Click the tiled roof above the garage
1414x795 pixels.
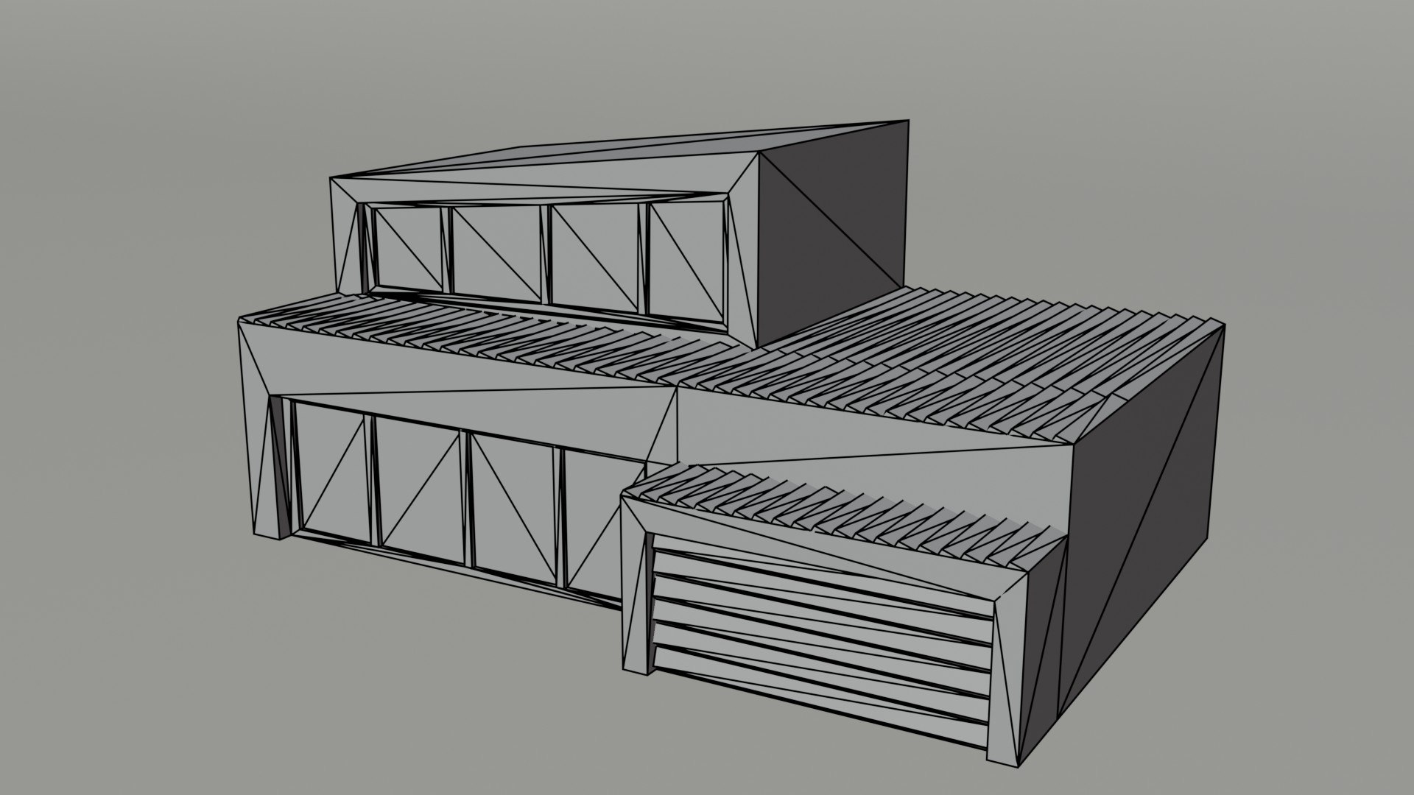847,508
